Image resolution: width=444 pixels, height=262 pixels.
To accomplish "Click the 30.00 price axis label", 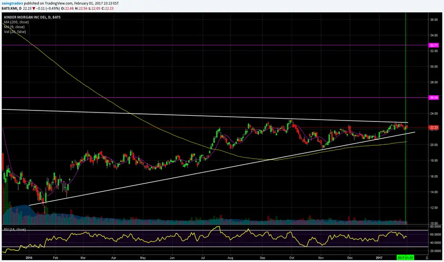I will click(434, 67).
